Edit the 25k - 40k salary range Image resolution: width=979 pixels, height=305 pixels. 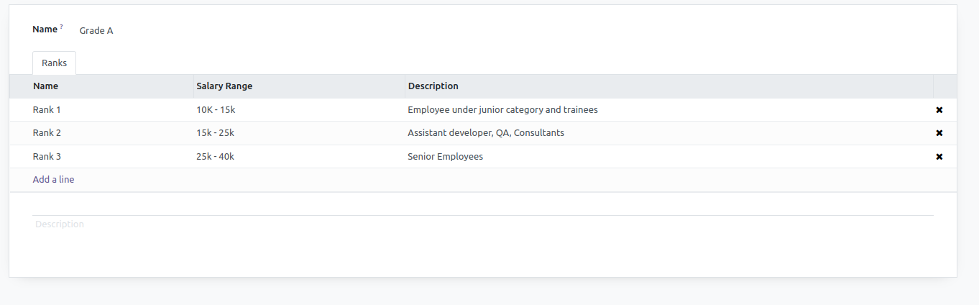click(216, 157)
